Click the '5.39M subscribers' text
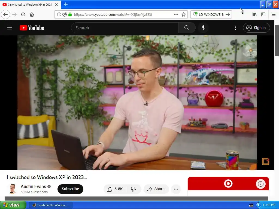279x209 pixels. tap(34, 192)
